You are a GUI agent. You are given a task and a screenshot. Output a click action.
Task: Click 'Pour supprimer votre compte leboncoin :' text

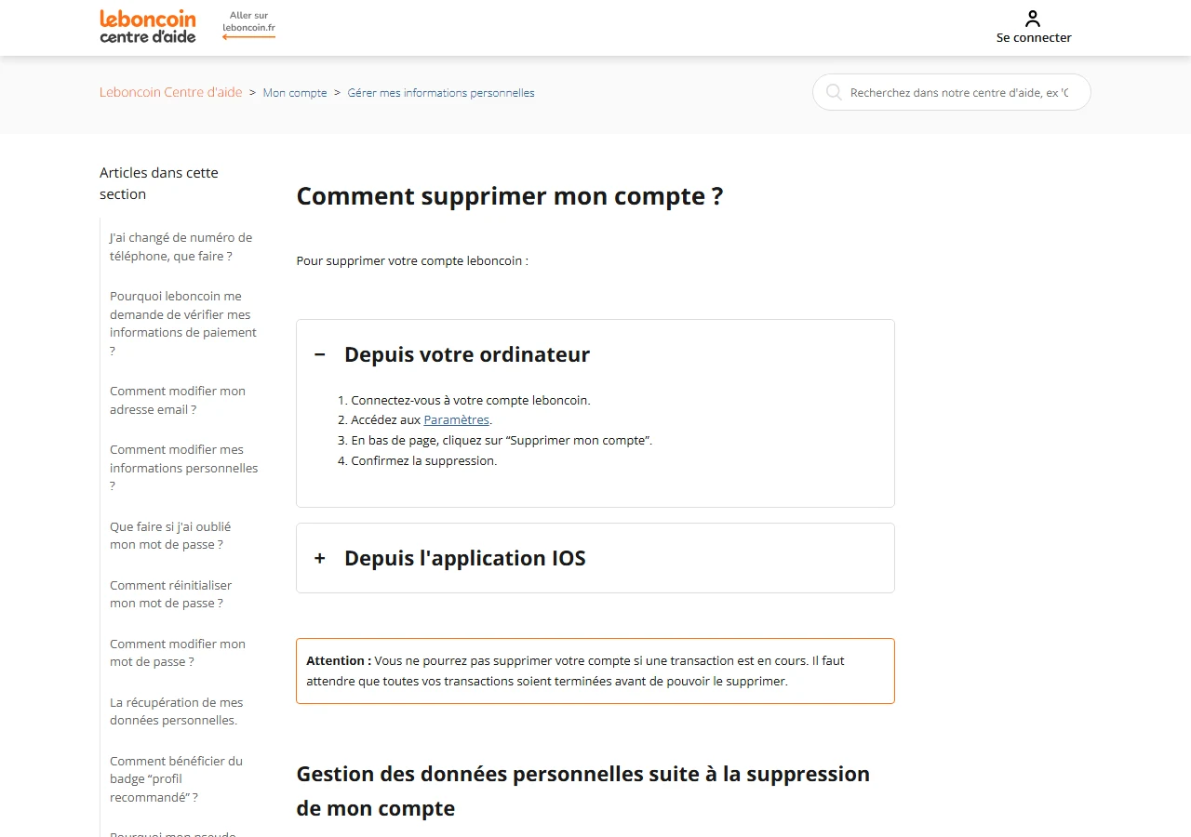point(412,261)
